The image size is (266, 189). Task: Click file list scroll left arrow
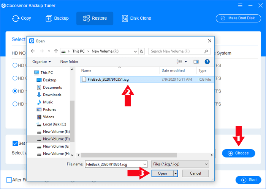tap(78, 155)
